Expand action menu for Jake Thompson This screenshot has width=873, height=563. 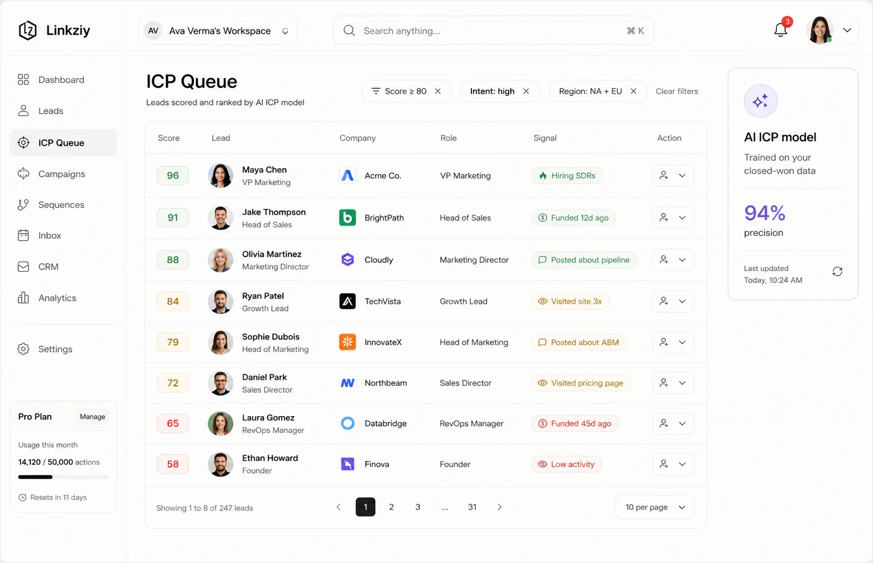(x=682, y=218)
